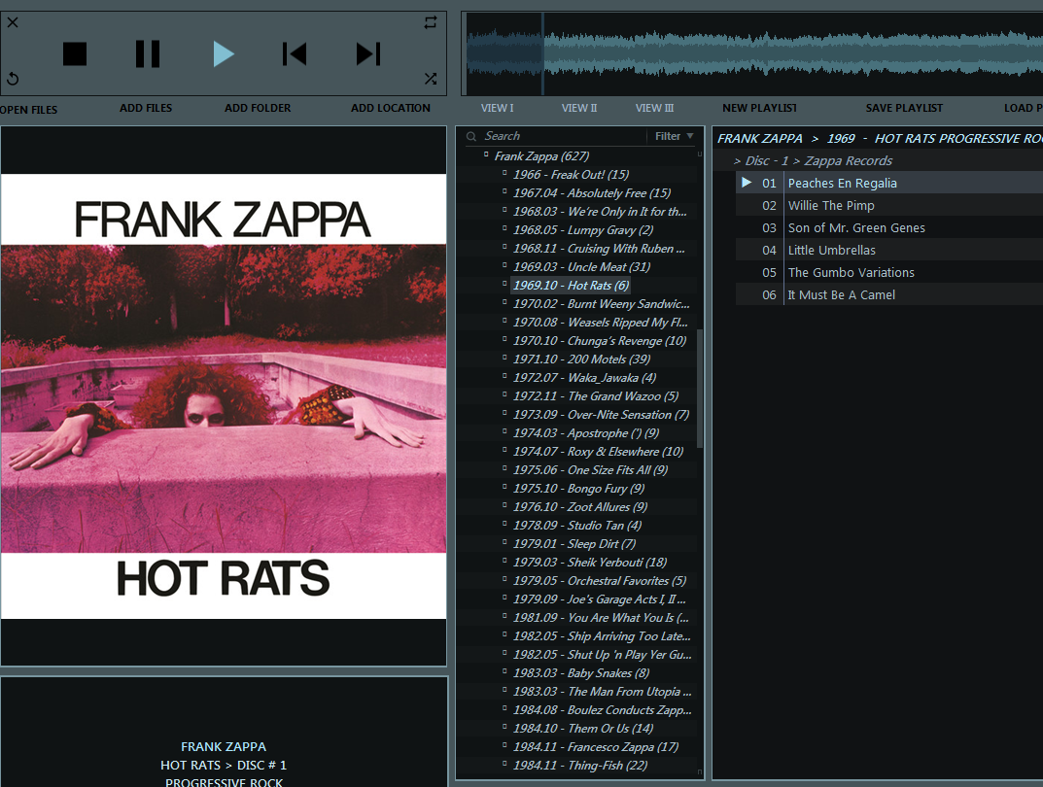1043x787 pixels.
Task: Select 1975.10 - Bongo Fury album
Action: click(578, 489)
